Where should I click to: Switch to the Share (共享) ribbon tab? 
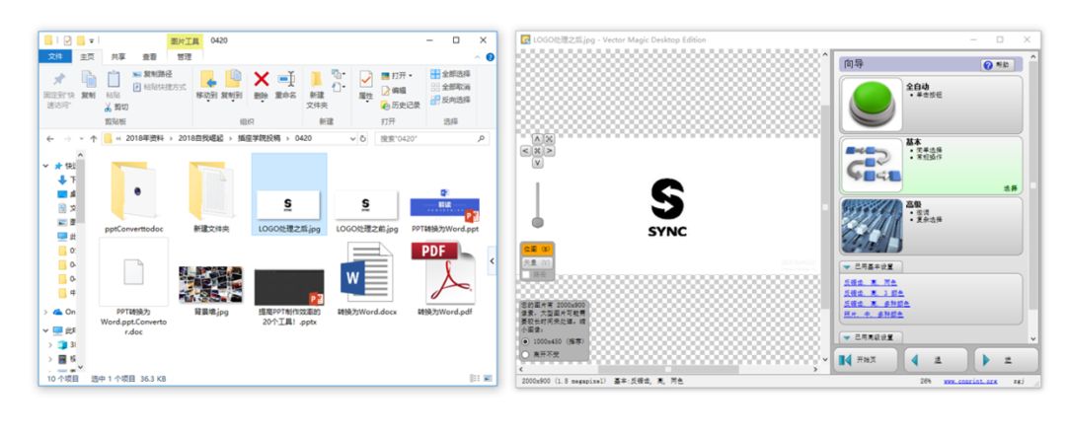click(118, 57)
